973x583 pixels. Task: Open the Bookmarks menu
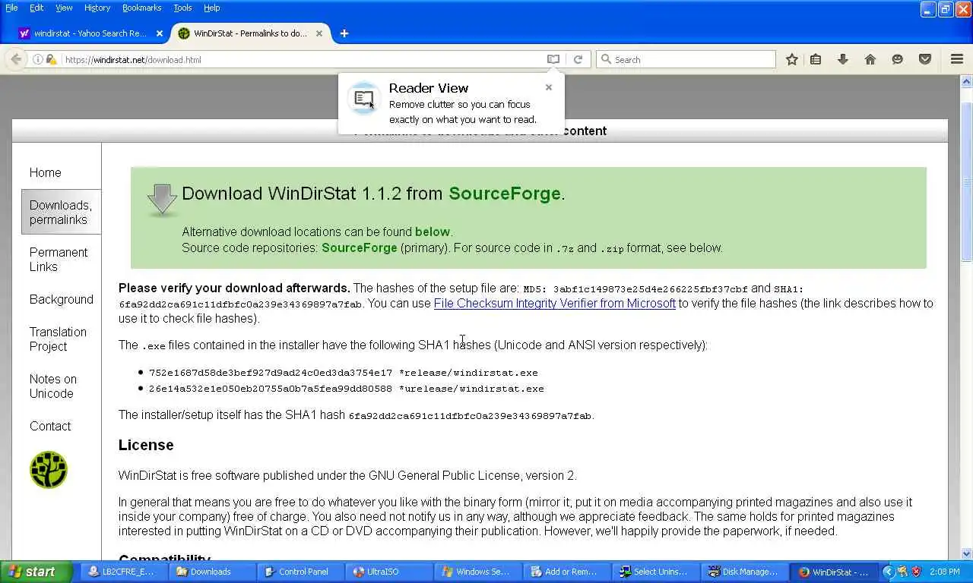point(141,8)
